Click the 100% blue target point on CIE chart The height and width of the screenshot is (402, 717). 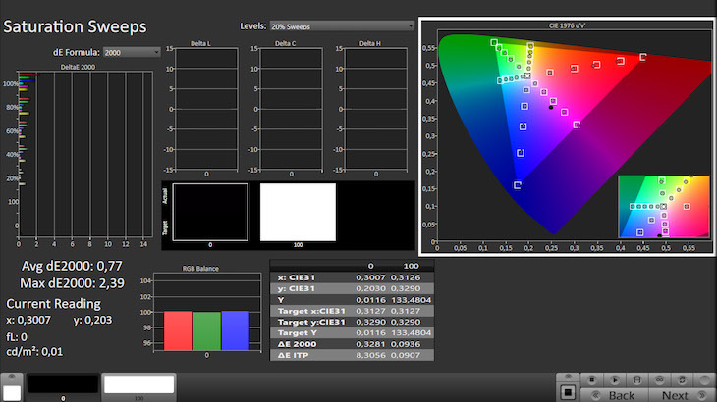(x=518, y=185)
